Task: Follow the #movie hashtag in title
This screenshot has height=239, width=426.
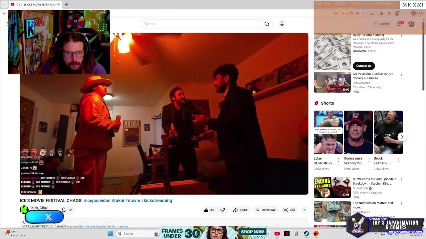Action: [x=132, y=200]
